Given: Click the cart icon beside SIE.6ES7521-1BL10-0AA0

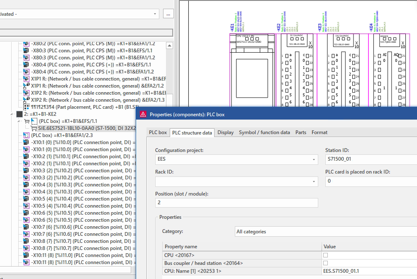Looking at the screenshot, I should click(x=34, y=128).
